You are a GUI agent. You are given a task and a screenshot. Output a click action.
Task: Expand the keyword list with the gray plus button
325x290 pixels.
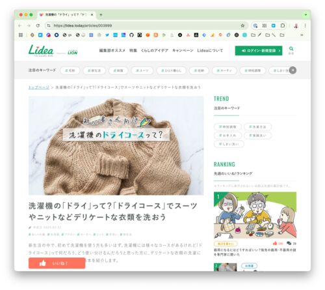[292, 70]
